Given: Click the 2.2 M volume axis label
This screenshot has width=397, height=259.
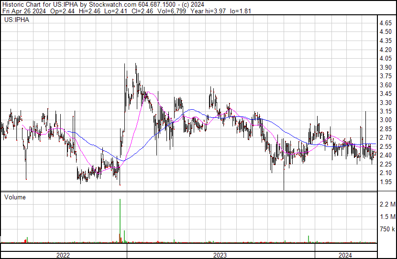Looking at the screenshot, I should tap(386, 205).
